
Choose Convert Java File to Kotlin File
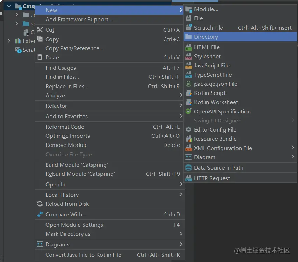[110, 255]
